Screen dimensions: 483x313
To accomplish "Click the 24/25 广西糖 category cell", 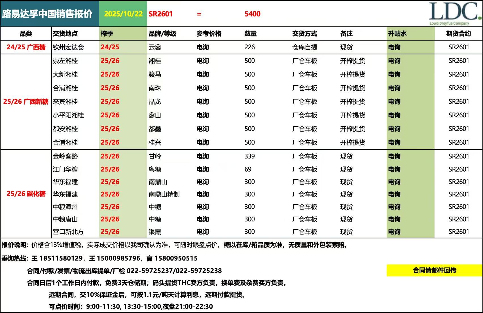I will [26, 47].
